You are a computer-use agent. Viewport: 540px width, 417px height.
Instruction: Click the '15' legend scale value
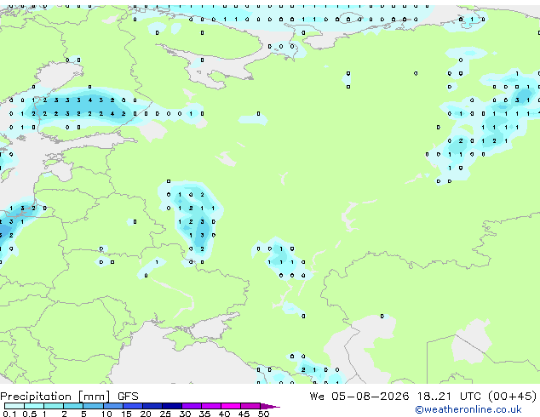point(126,414)
